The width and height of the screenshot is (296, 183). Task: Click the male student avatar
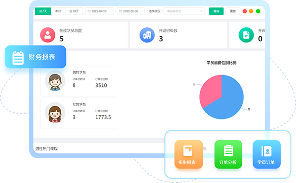[x=55, y=81]
